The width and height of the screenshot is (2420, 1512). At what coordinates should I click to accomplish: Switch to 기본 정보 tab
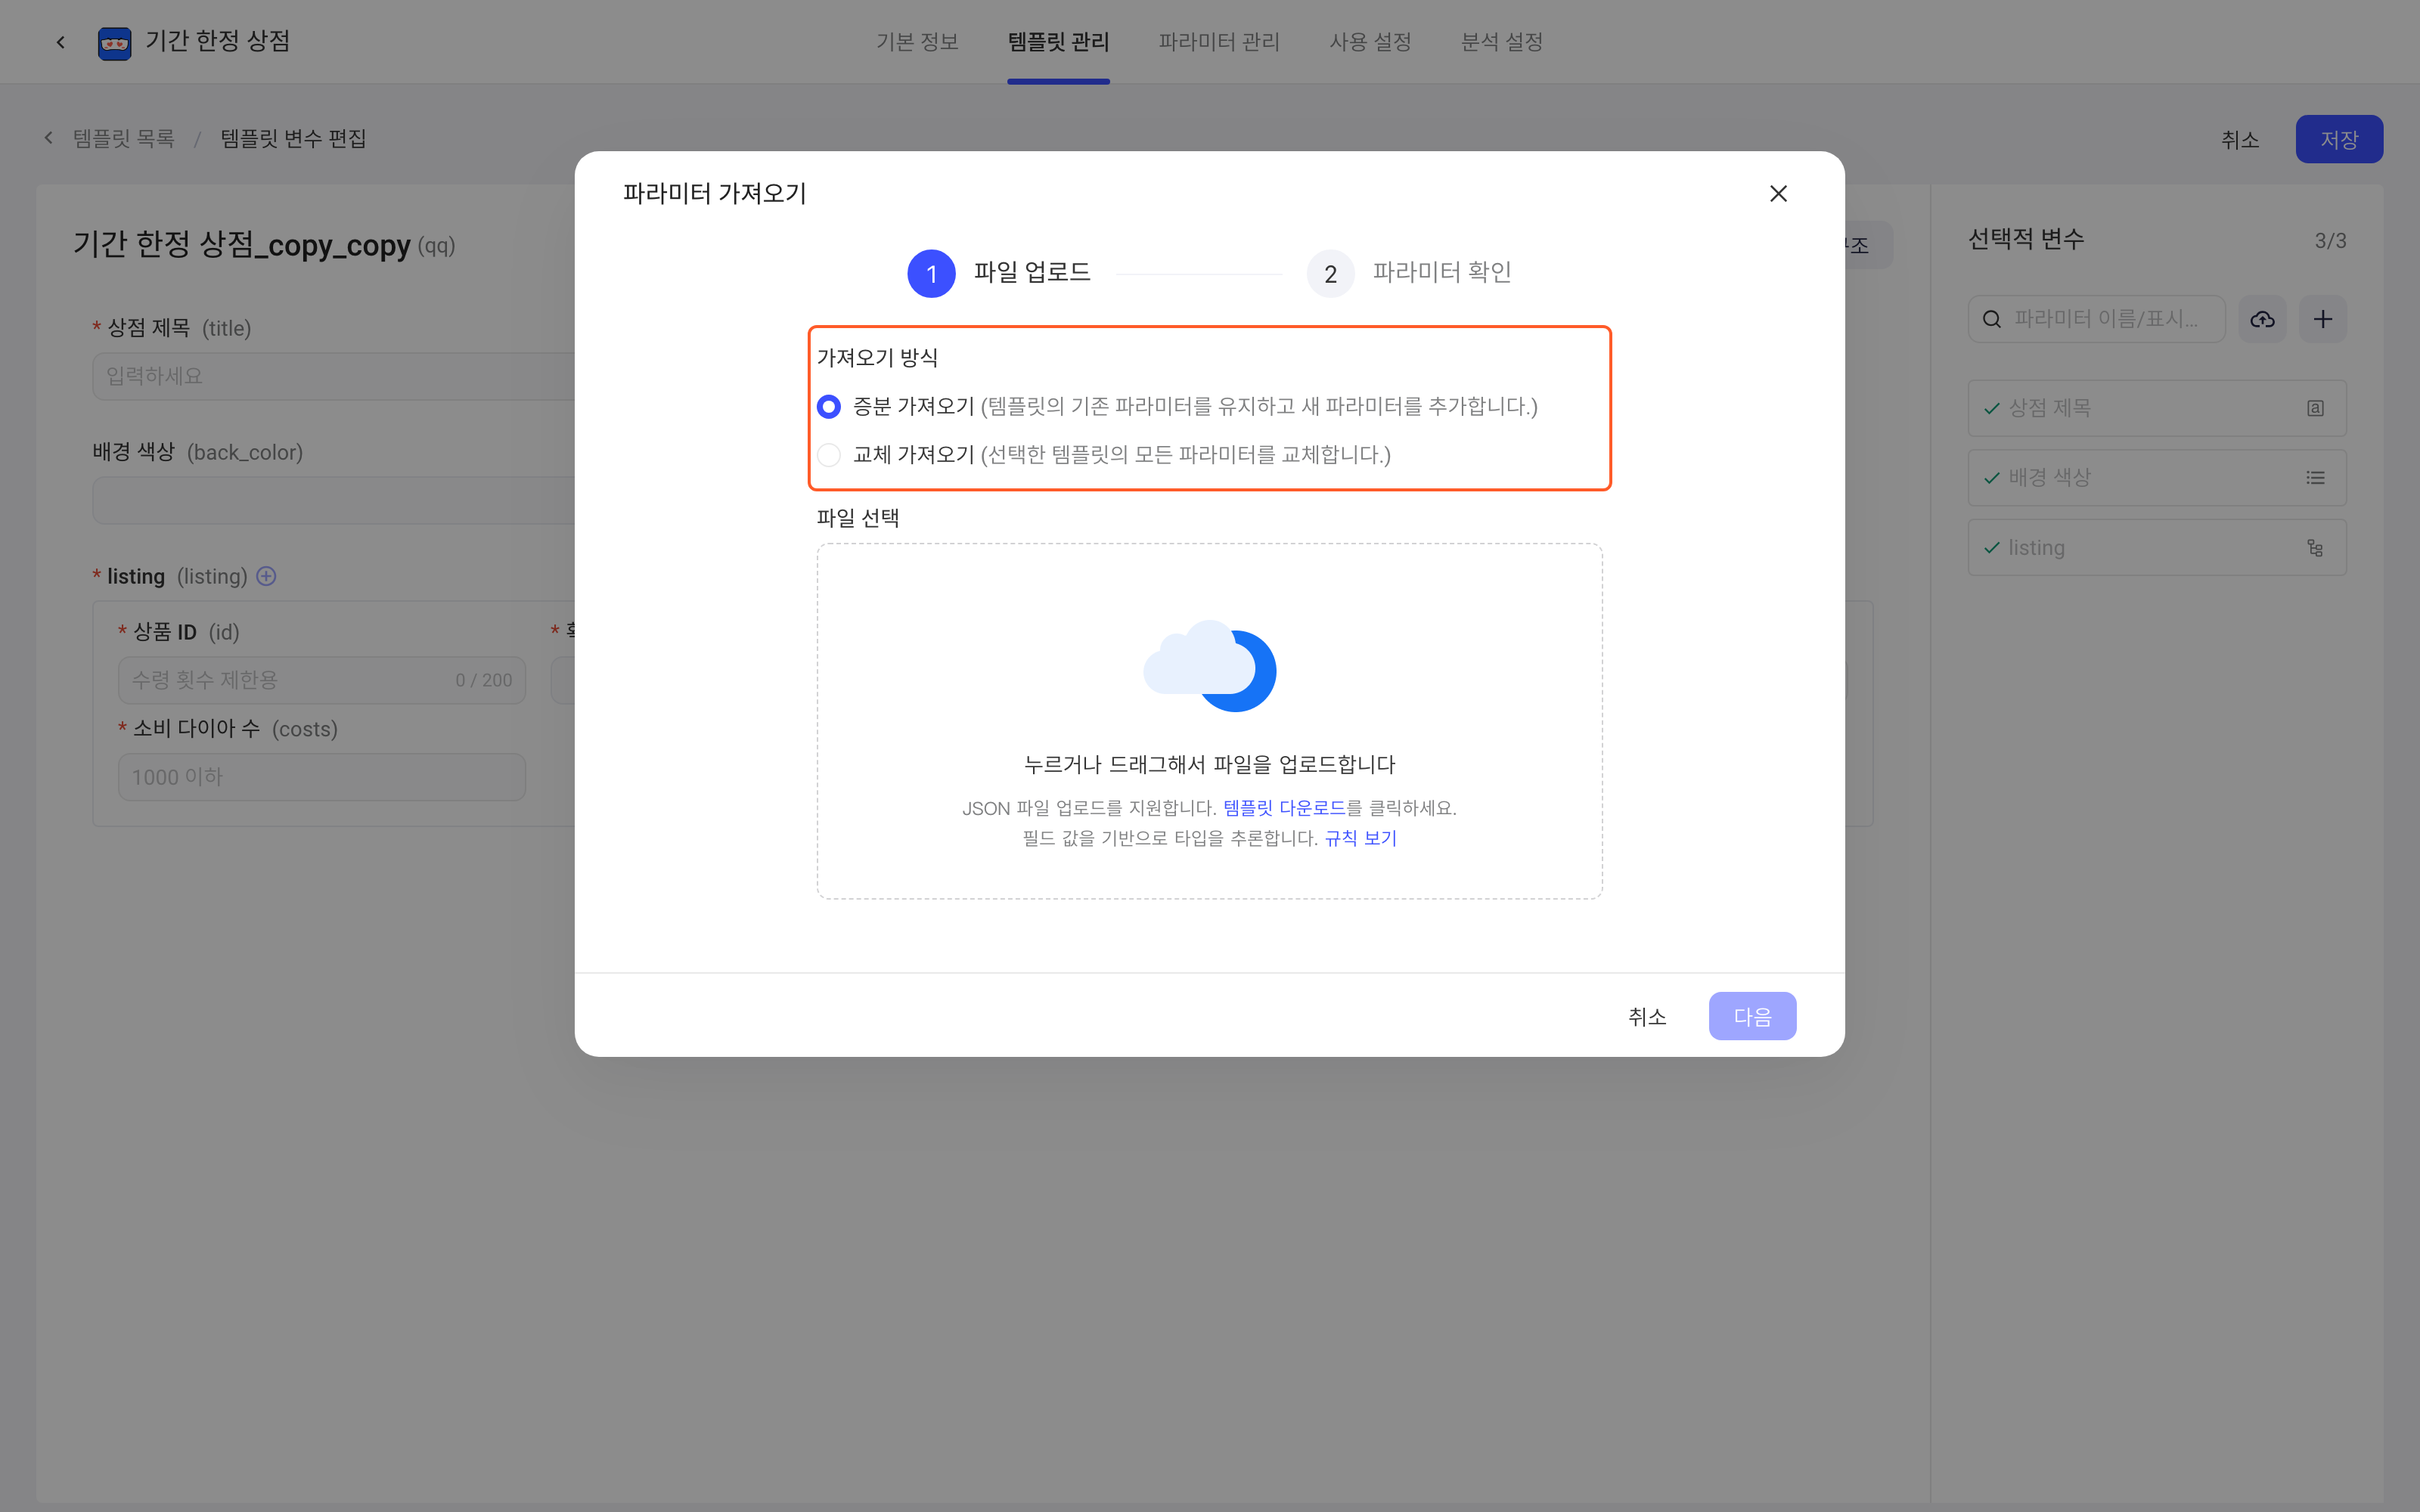pyautogui.click(x=917, y=42)
